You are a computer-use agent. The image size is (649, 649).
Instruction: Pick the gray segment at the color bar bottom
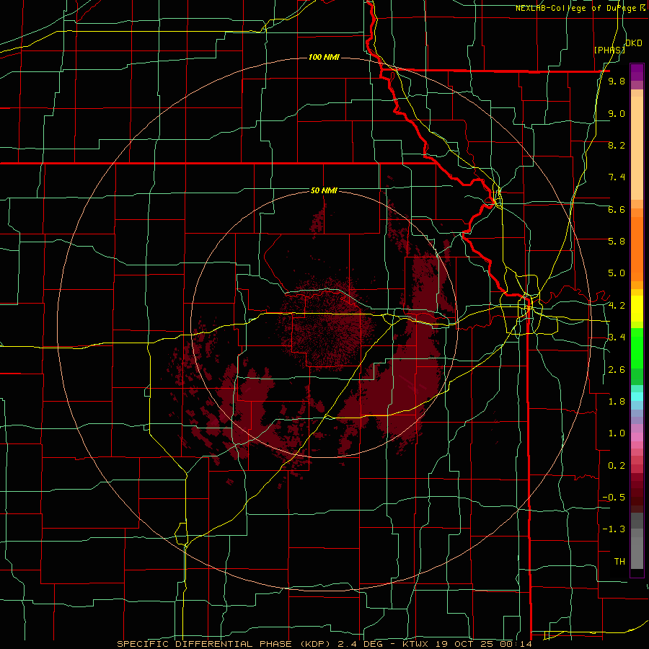[637, 552]
